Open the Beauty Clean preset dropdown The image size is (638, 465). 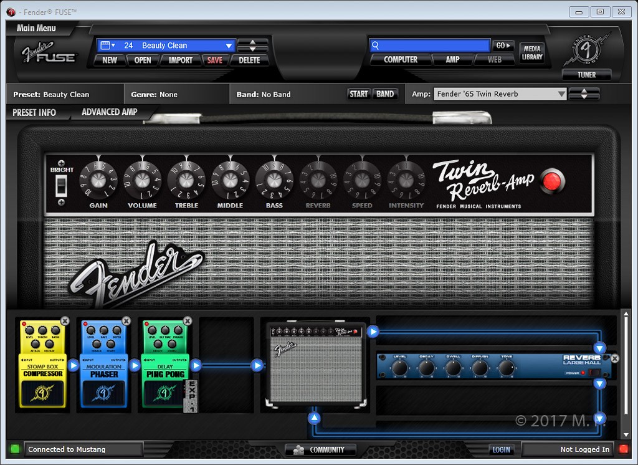coord(229,46)
